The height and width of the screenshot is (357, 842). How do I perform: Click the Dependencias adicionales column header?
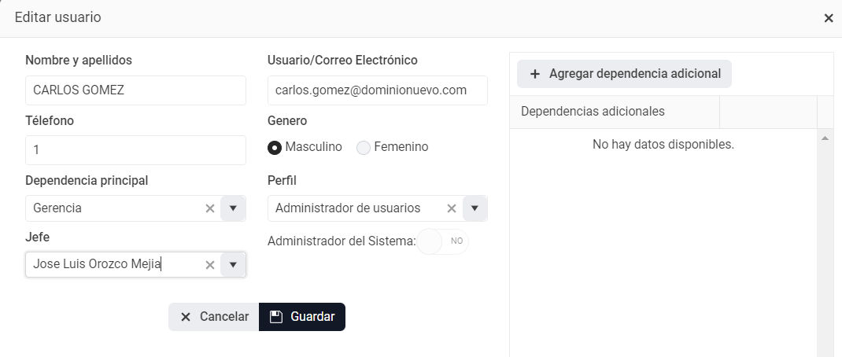point(614,112)
